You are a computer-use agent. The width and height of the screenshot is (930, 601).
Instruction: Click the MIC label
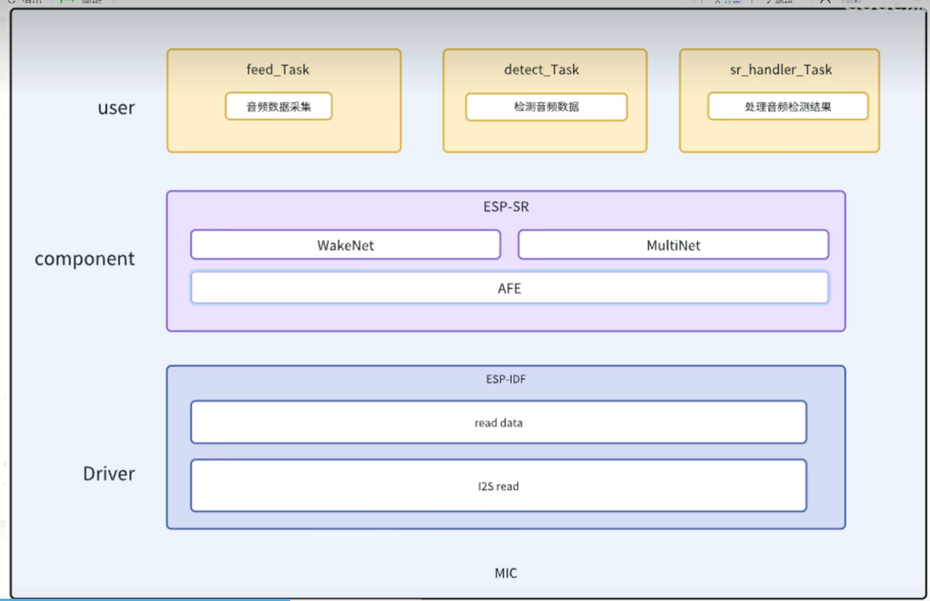(x=506, y=573)
